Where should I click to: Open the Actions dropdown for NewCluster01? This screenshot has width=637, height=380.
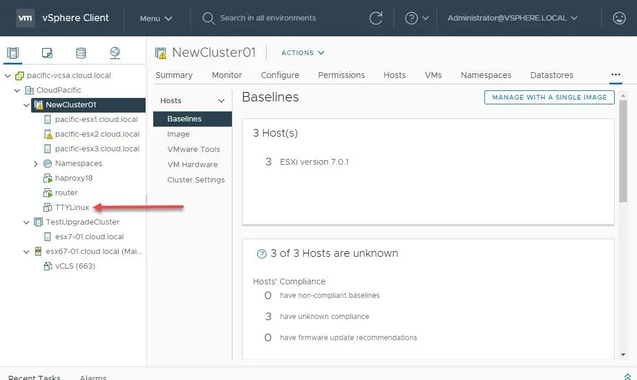tap(303, 53)
